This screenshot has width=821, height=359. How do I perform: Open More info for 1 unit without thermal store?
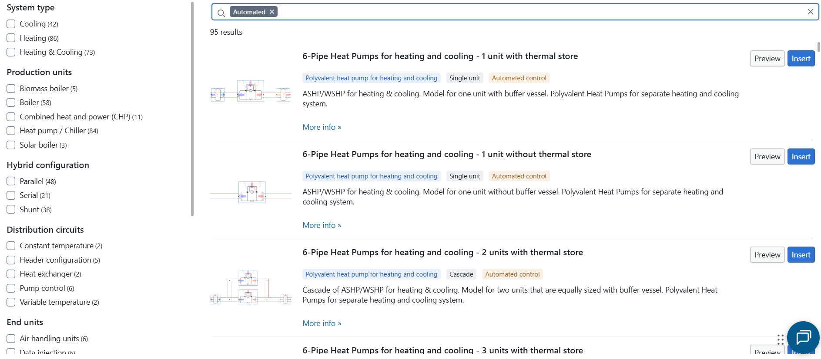(x=322, y=225)
